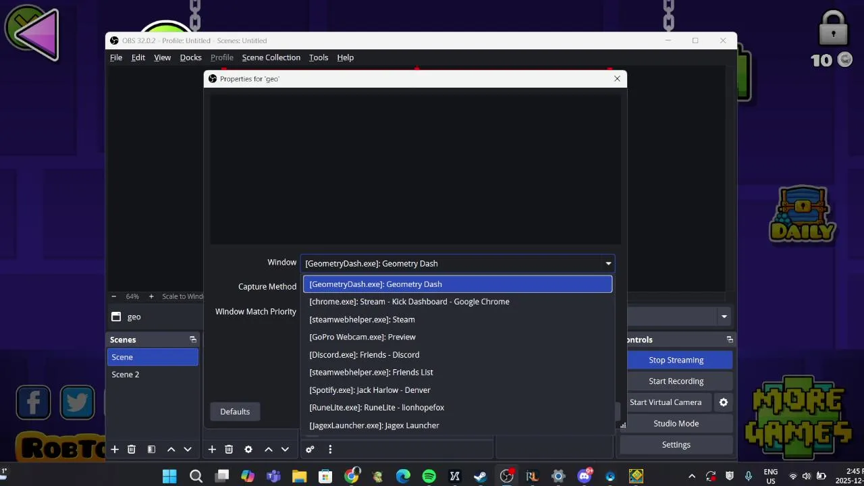Open Microsoft Edge from taskbar
This screenshot has width=864, height=486.
(403, 477)
